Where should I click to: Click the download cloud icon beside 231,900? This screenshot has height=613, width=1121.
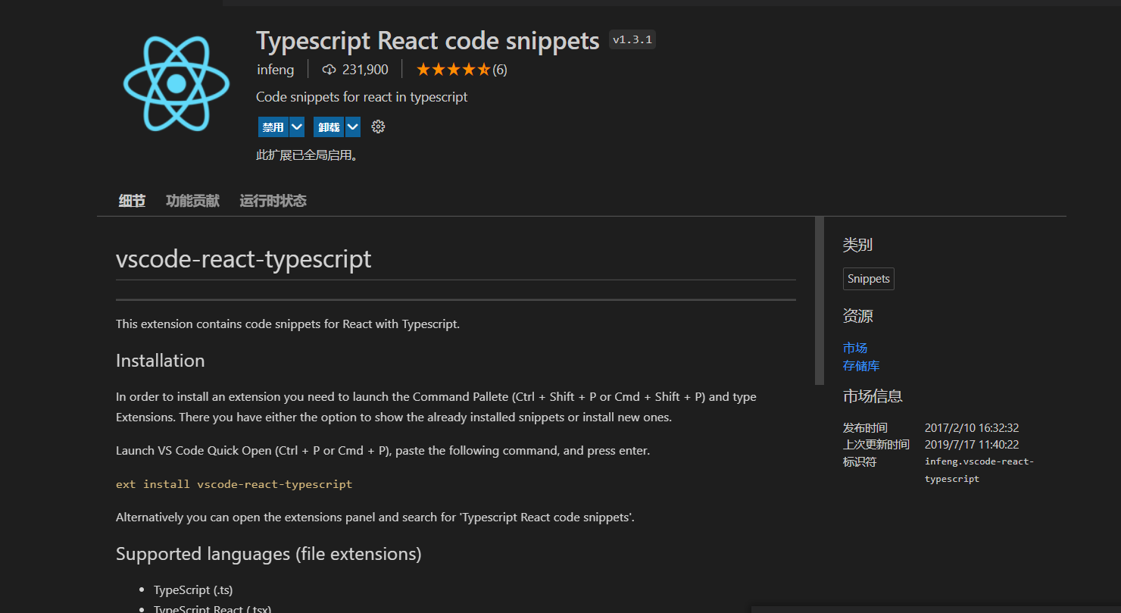(329, 70)
